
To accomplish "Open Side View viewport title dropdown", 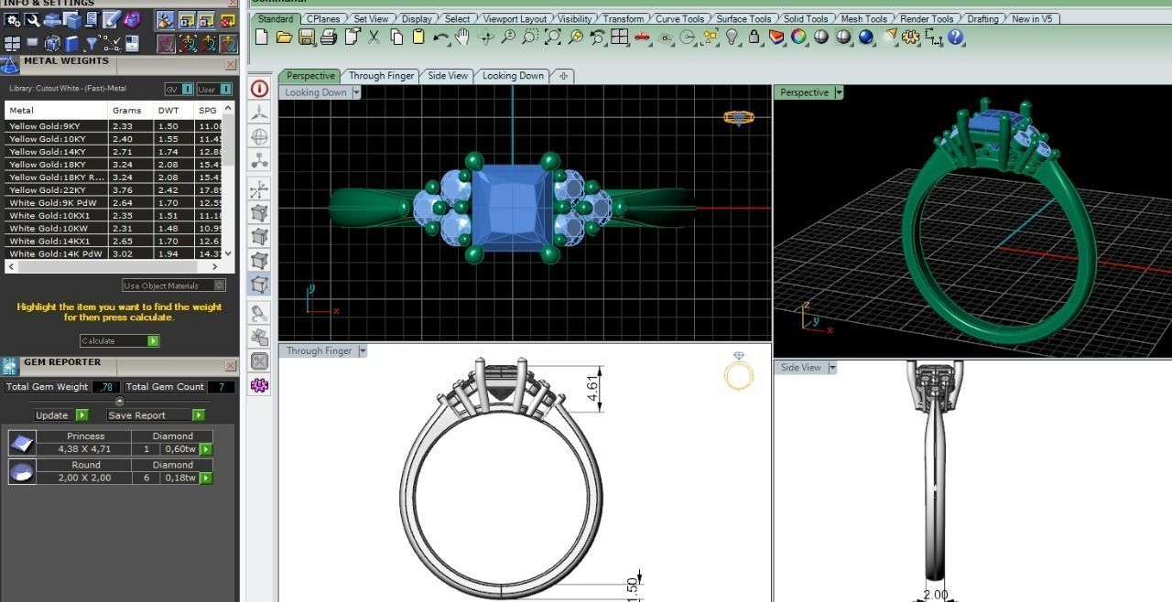I will pyautogui.click(x=831, y=367).
